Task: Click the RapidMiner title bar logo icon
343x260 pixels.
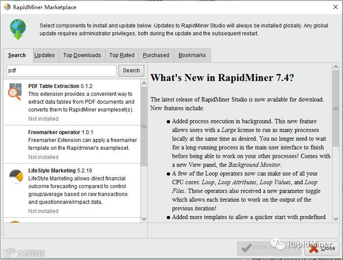Action: (x=7, y=7)
